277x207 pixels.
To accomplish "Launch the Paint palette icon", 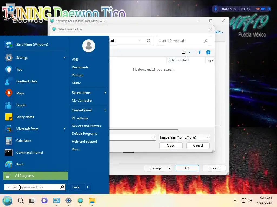I will click(9, 164).
